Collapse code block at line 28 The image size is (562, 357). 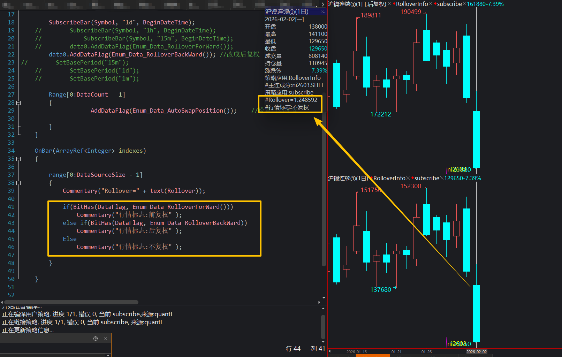point(18,103)
